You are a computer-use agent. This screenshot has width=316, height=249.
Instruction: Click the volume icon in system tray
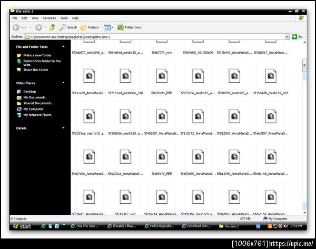285,226
